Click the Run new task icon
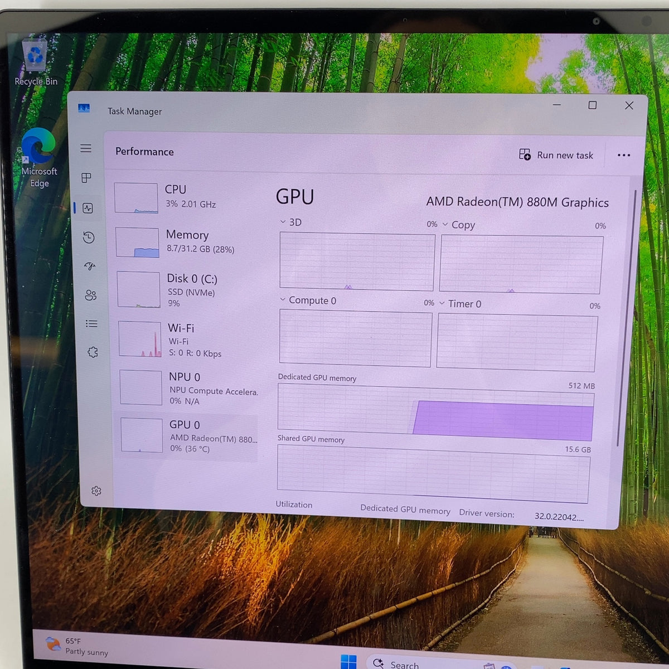The width and height of the screenshot is (669, 669). pos(525,154)
